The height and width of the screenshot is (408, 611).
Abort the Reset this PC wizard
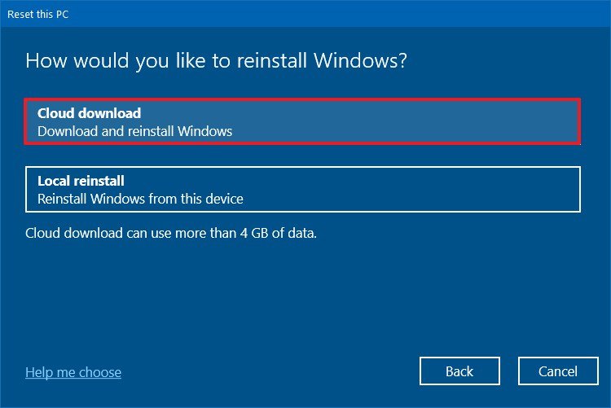[558, 371]
